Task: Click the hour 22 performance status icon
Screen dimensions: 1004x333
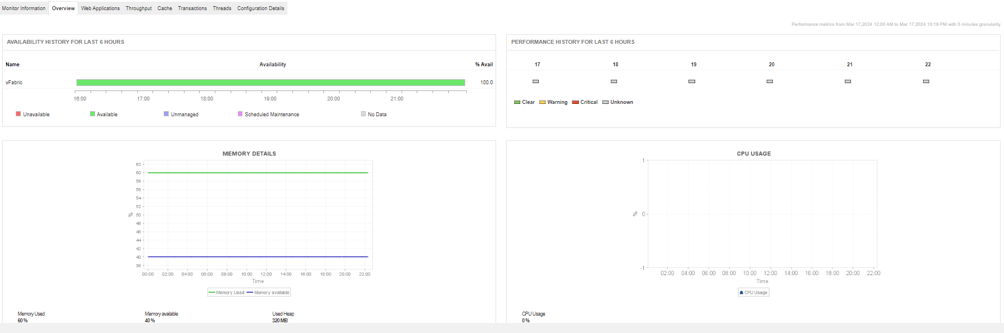Action: [x=926, y=81]
